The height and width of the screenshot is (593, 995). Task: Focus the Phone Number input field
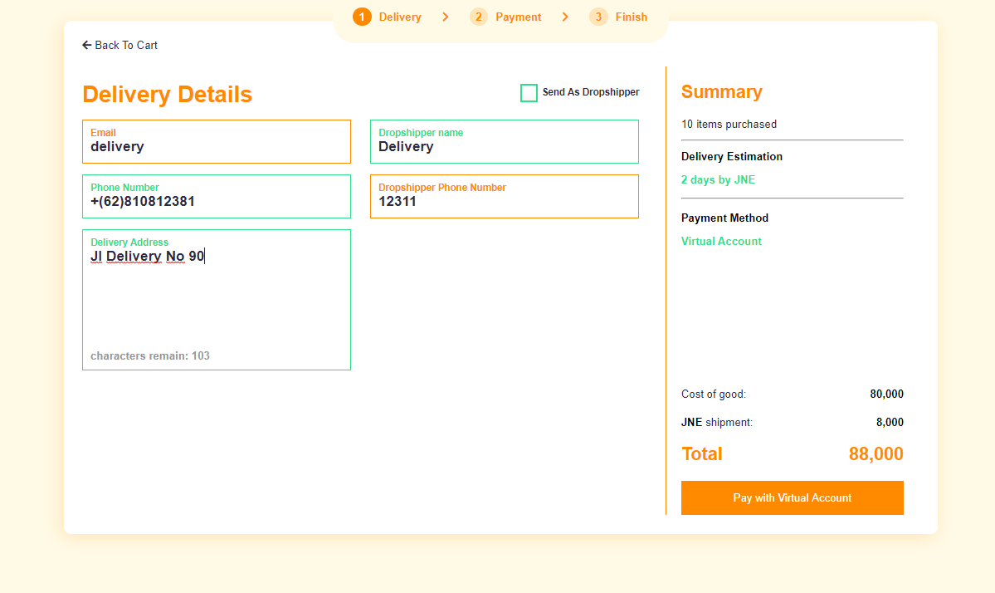coord(217,196)
